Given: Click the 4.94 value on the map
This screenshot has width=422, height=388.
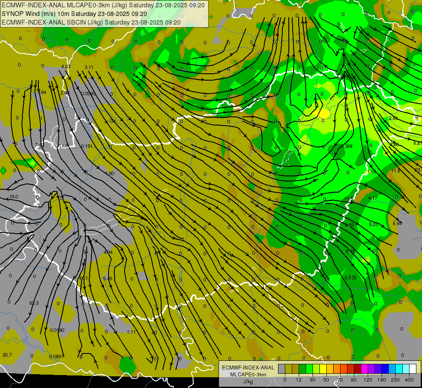Looking at the screenshot, I should [x=108, y=252].
